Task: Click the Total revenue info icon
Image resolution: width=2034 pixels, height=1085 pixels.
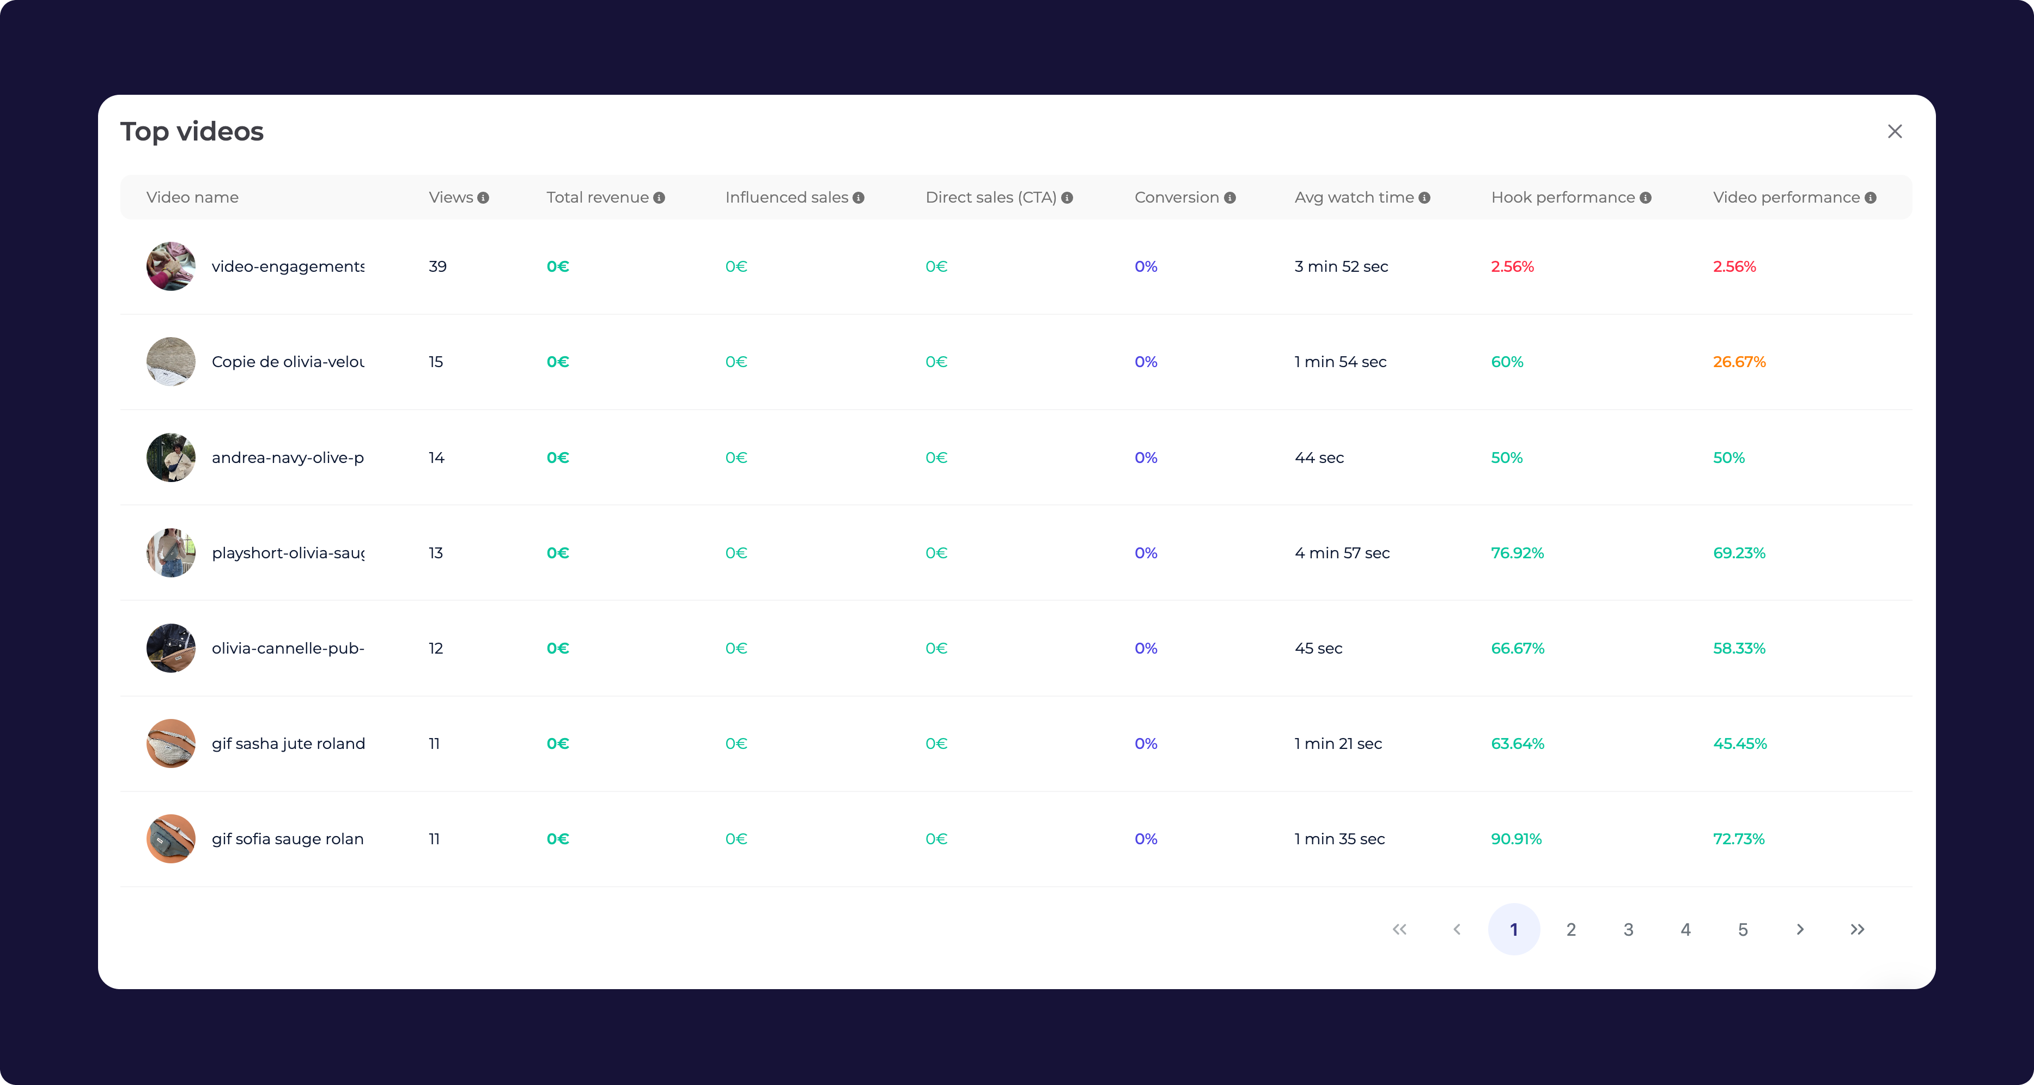Action: click(x=659, y=198)
